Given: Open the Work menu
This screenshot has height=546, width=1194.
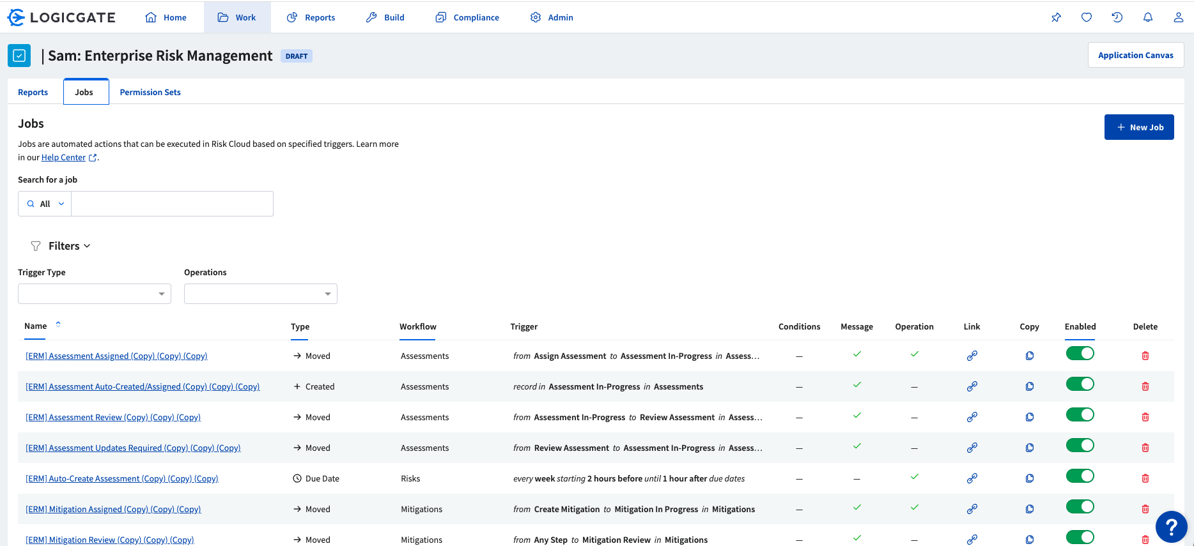Looking at the screenshot, I should pos(237,17).
